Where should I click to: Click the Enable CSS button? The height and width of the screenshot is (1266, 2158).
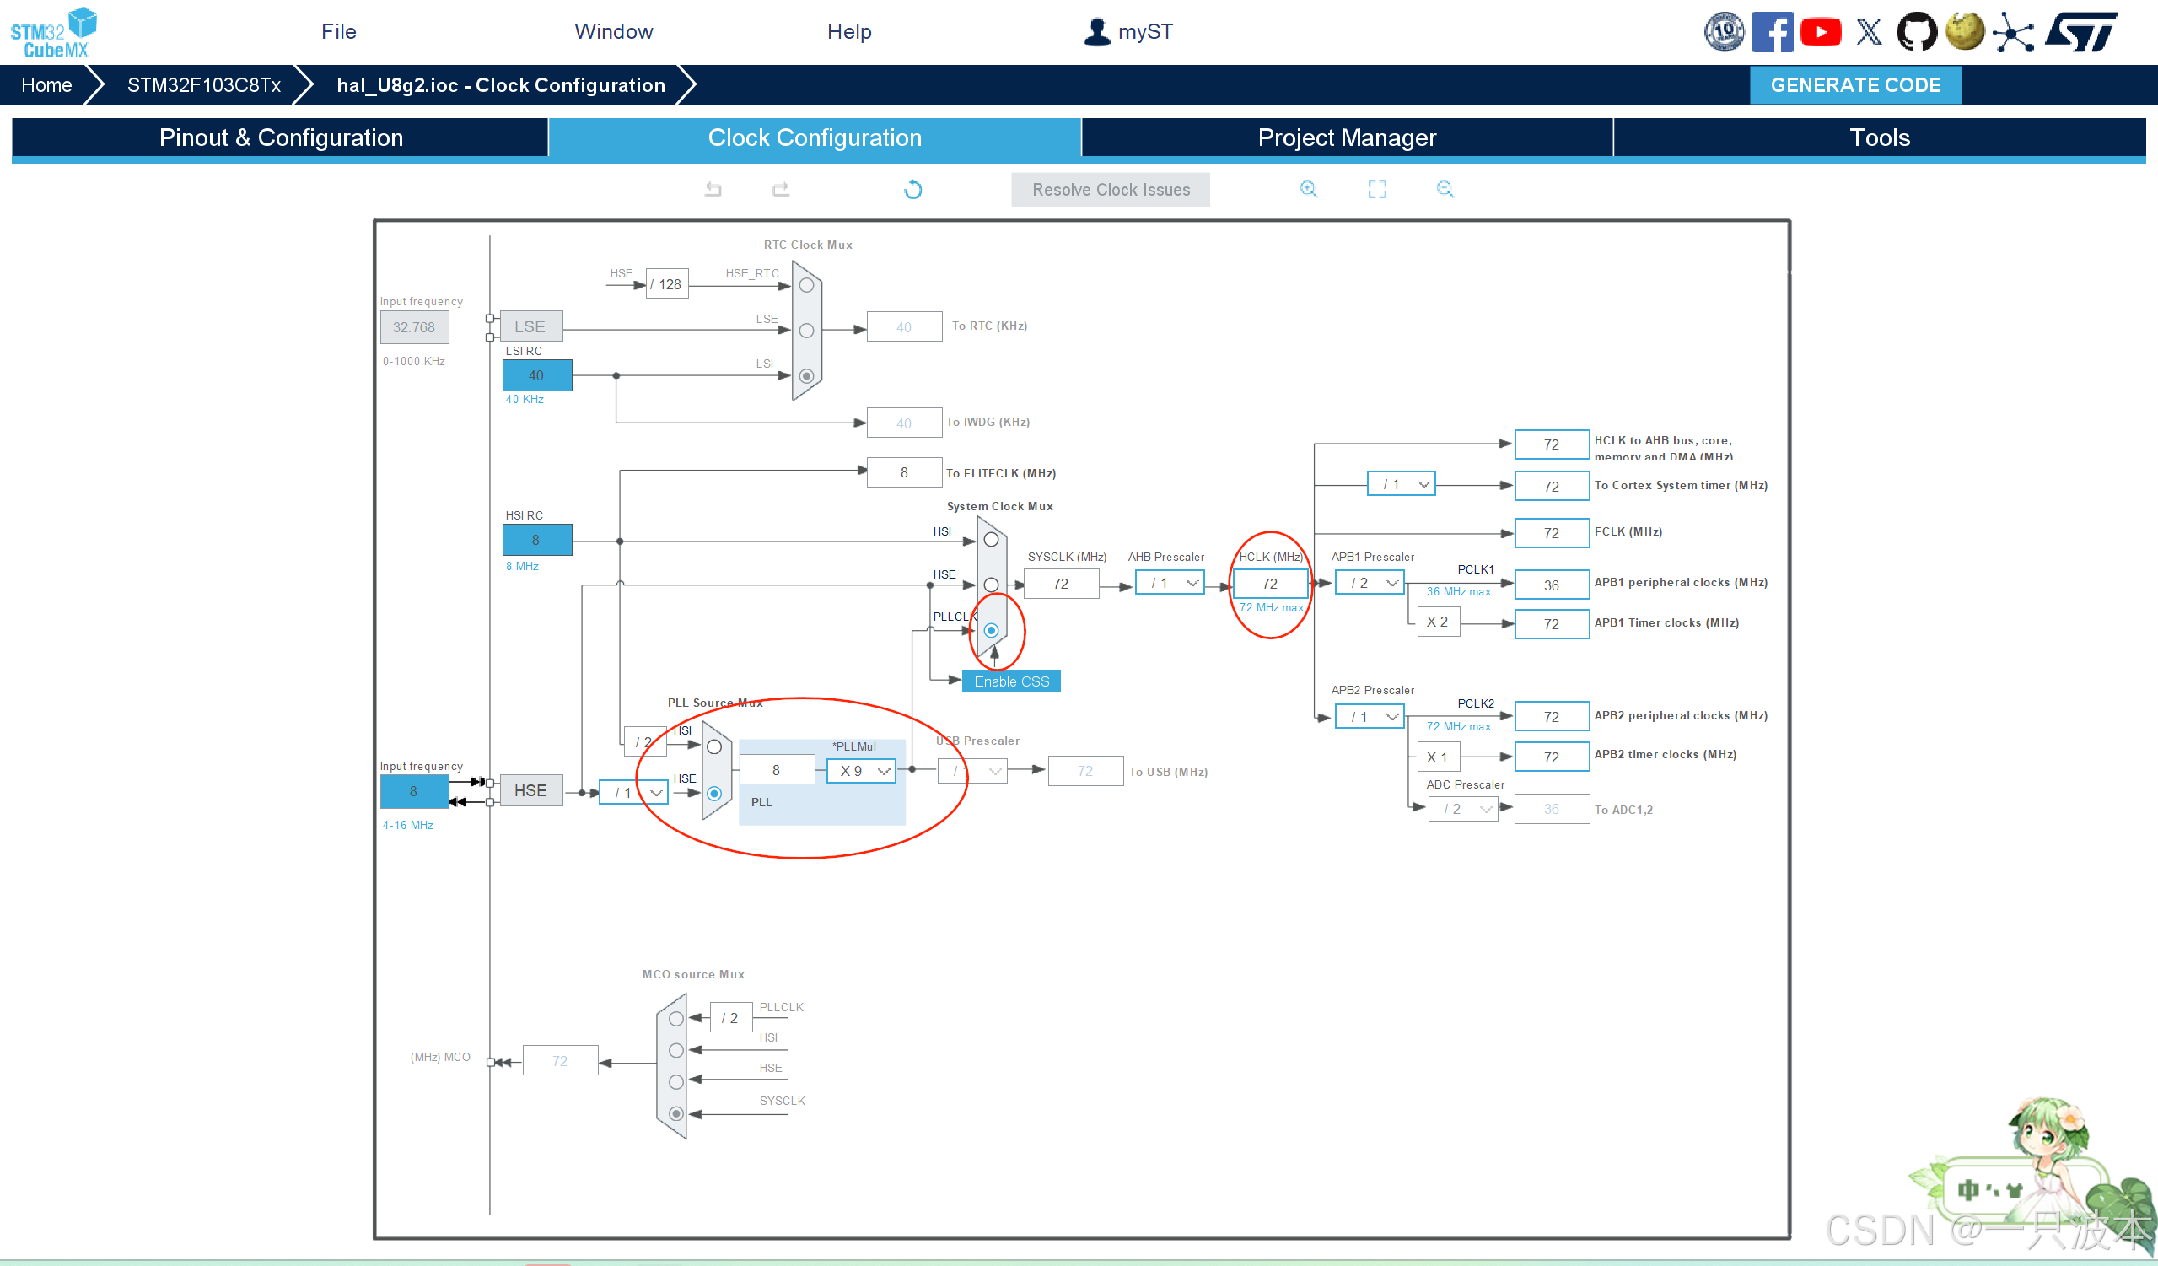click(1010, 681)
